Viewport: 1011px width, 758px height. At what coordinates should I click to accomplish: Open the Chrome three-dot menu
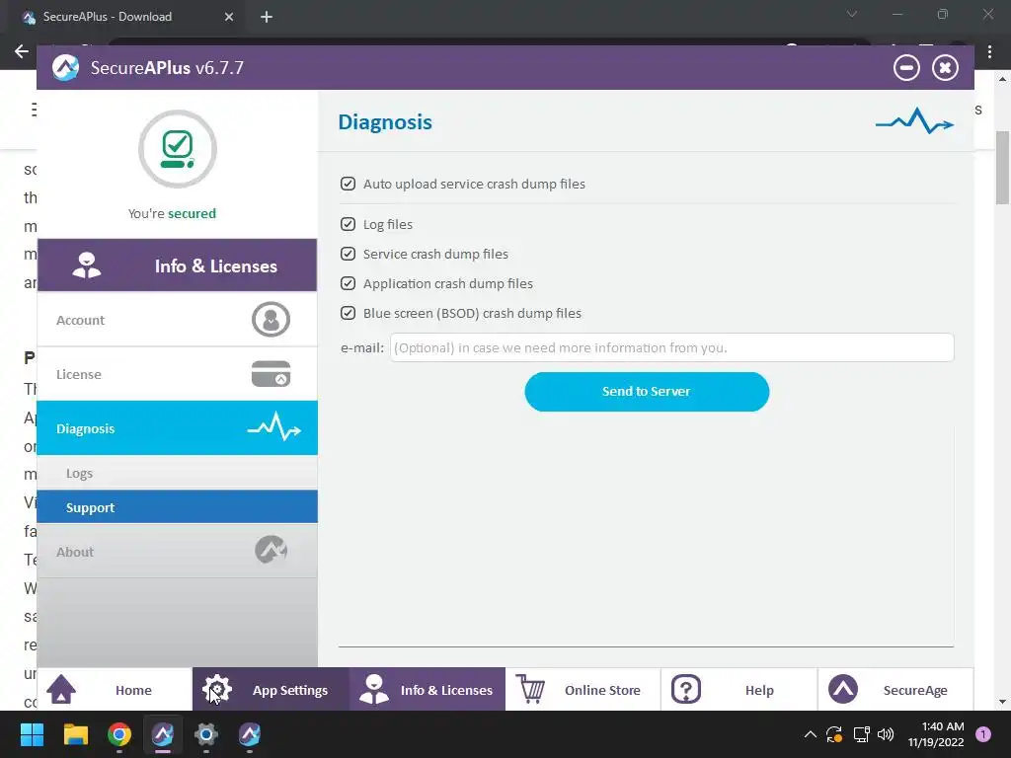click(989, 51)
